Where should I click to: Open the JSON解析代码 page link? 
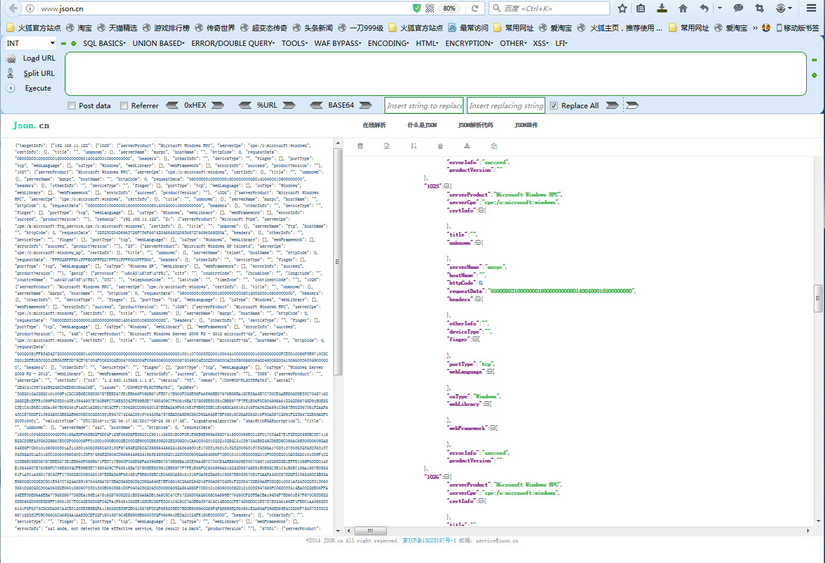click(476, 125)
